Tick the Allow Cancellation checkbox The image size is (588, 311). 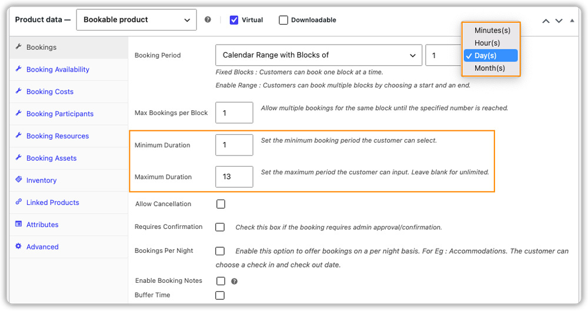click(x=221, y=204)
